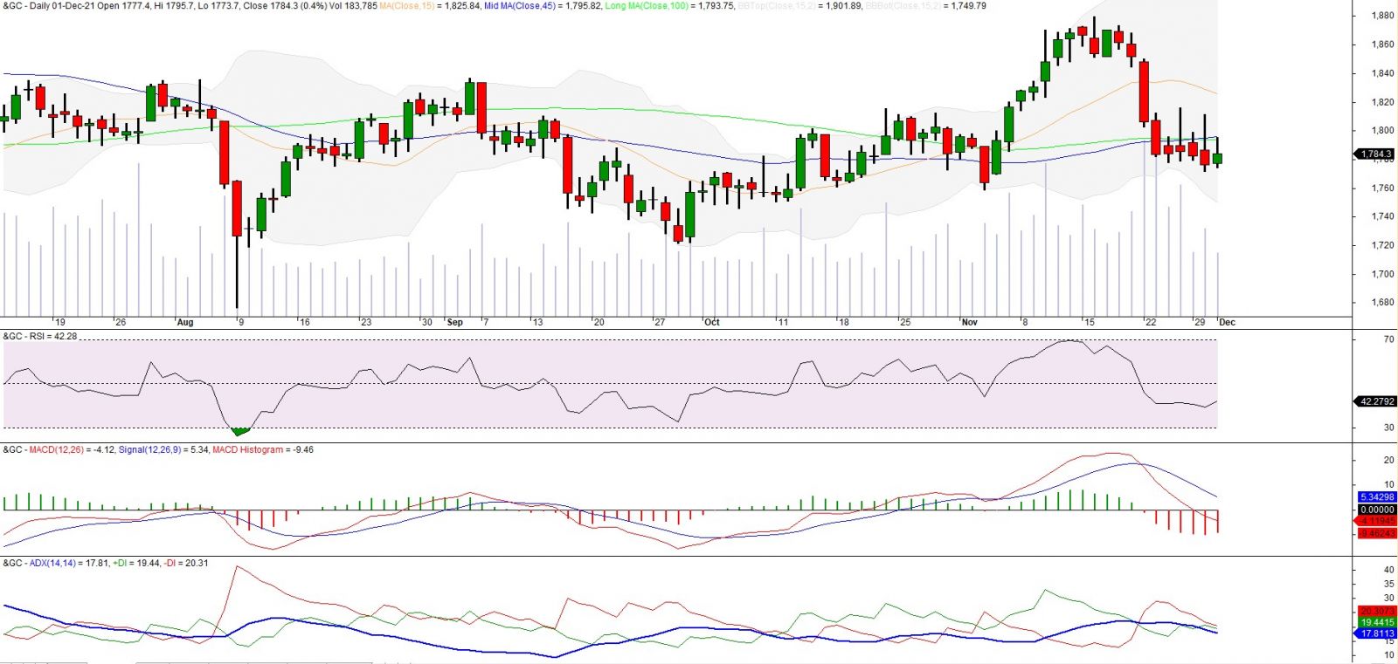The width and height of the screenshot is (1398, 664).
Task: Click the 35 level on ADX axis
Action: [1389, 584]
